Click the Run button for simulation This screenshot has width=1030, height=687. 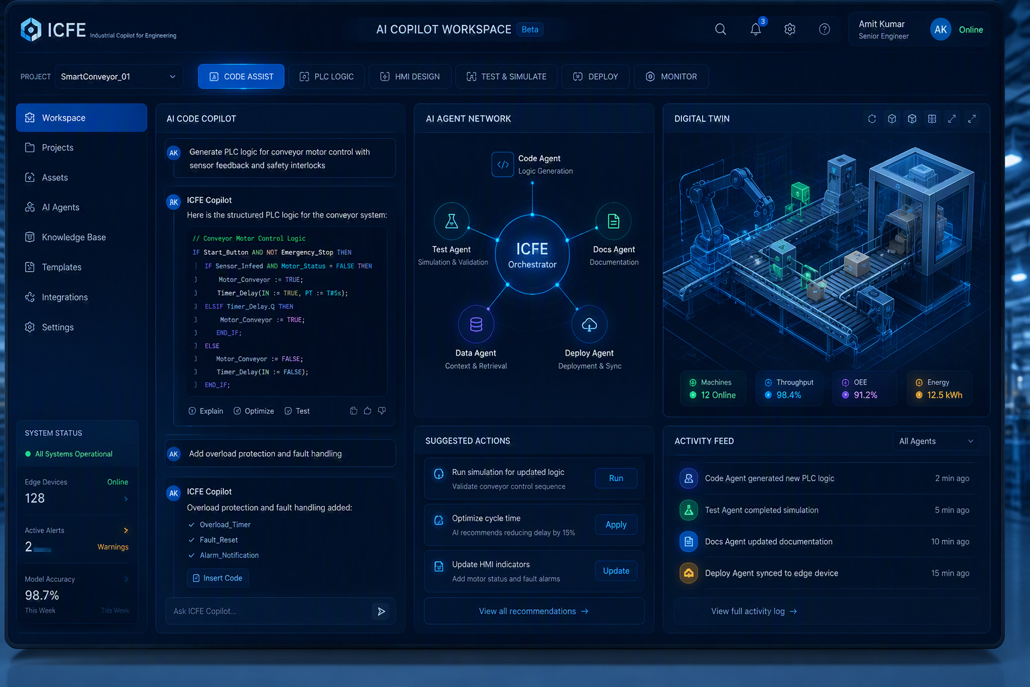point(616,478)
